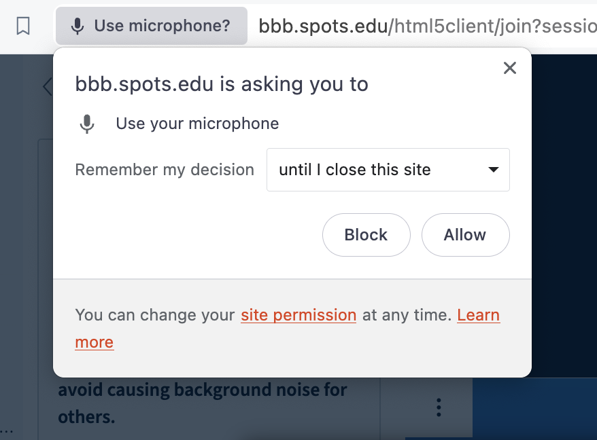The height and width of the screenshot is (440, 597).
Task: Open the "until I close this site" dropdown
Action: (388, 170)
